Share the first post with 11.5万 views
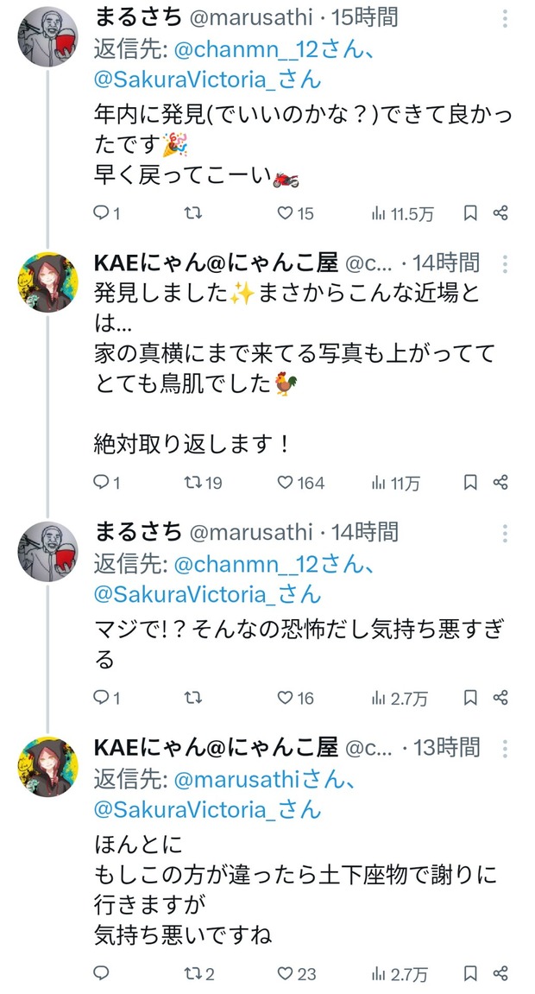The width and height of the screenshot is (535, 994). [x=500, y=213]
